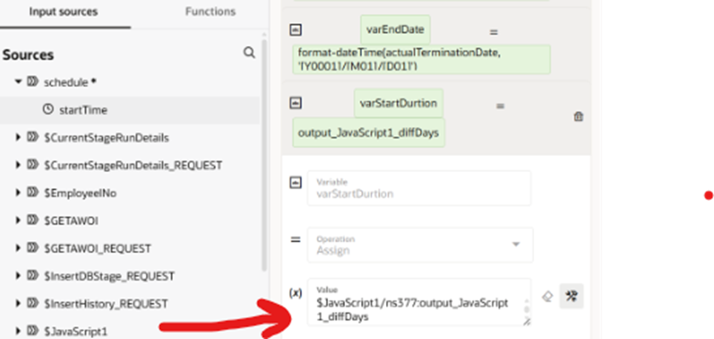This screenshot has height=339, width=714.
Task: Clear the Value with eraser icon
Action: click(547, 296)
